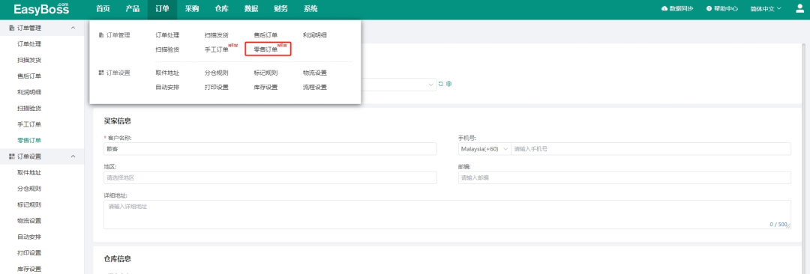Collapse the 订单设置 sidebar section chevron
This screenshot has width=810, height=274.
(73, 156)
